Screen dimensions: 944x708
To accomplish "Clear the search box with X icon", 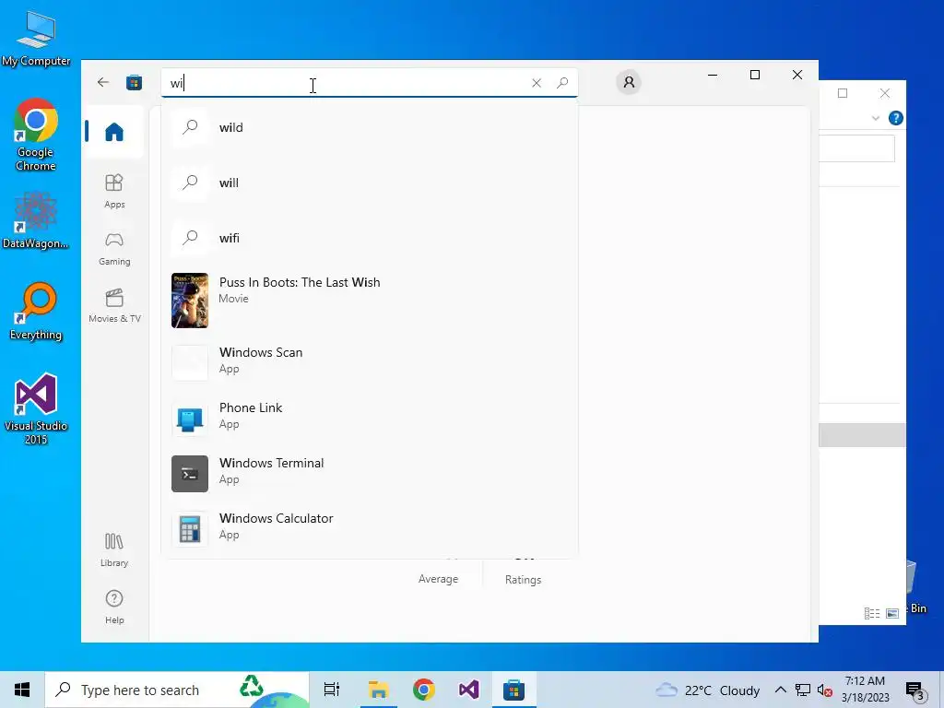I will tap(537, 83).
